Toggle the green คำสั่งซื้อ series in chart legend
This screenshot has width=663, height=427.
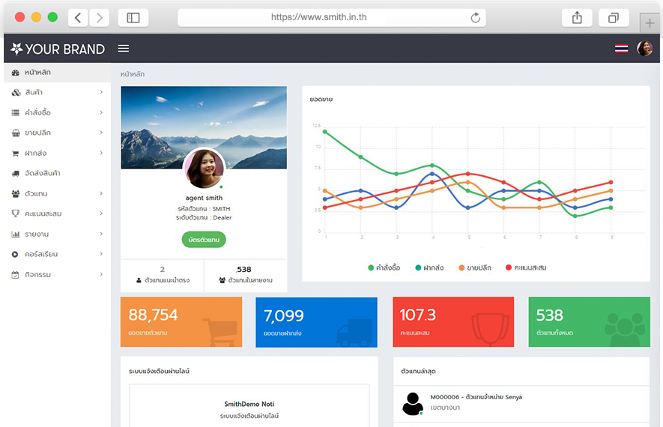pyautogui.click(x=384, y=267)
